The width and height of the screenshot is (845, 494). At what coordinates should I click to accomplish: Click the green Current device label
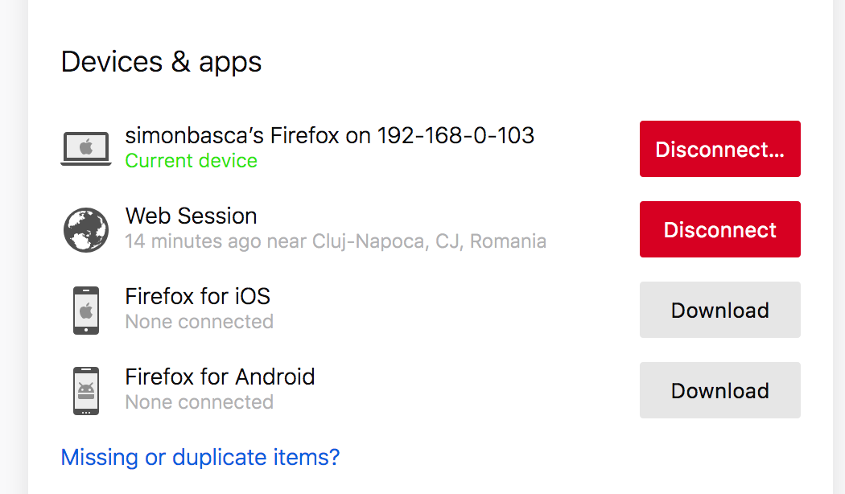pyautogui.click(x=192, y=161)
